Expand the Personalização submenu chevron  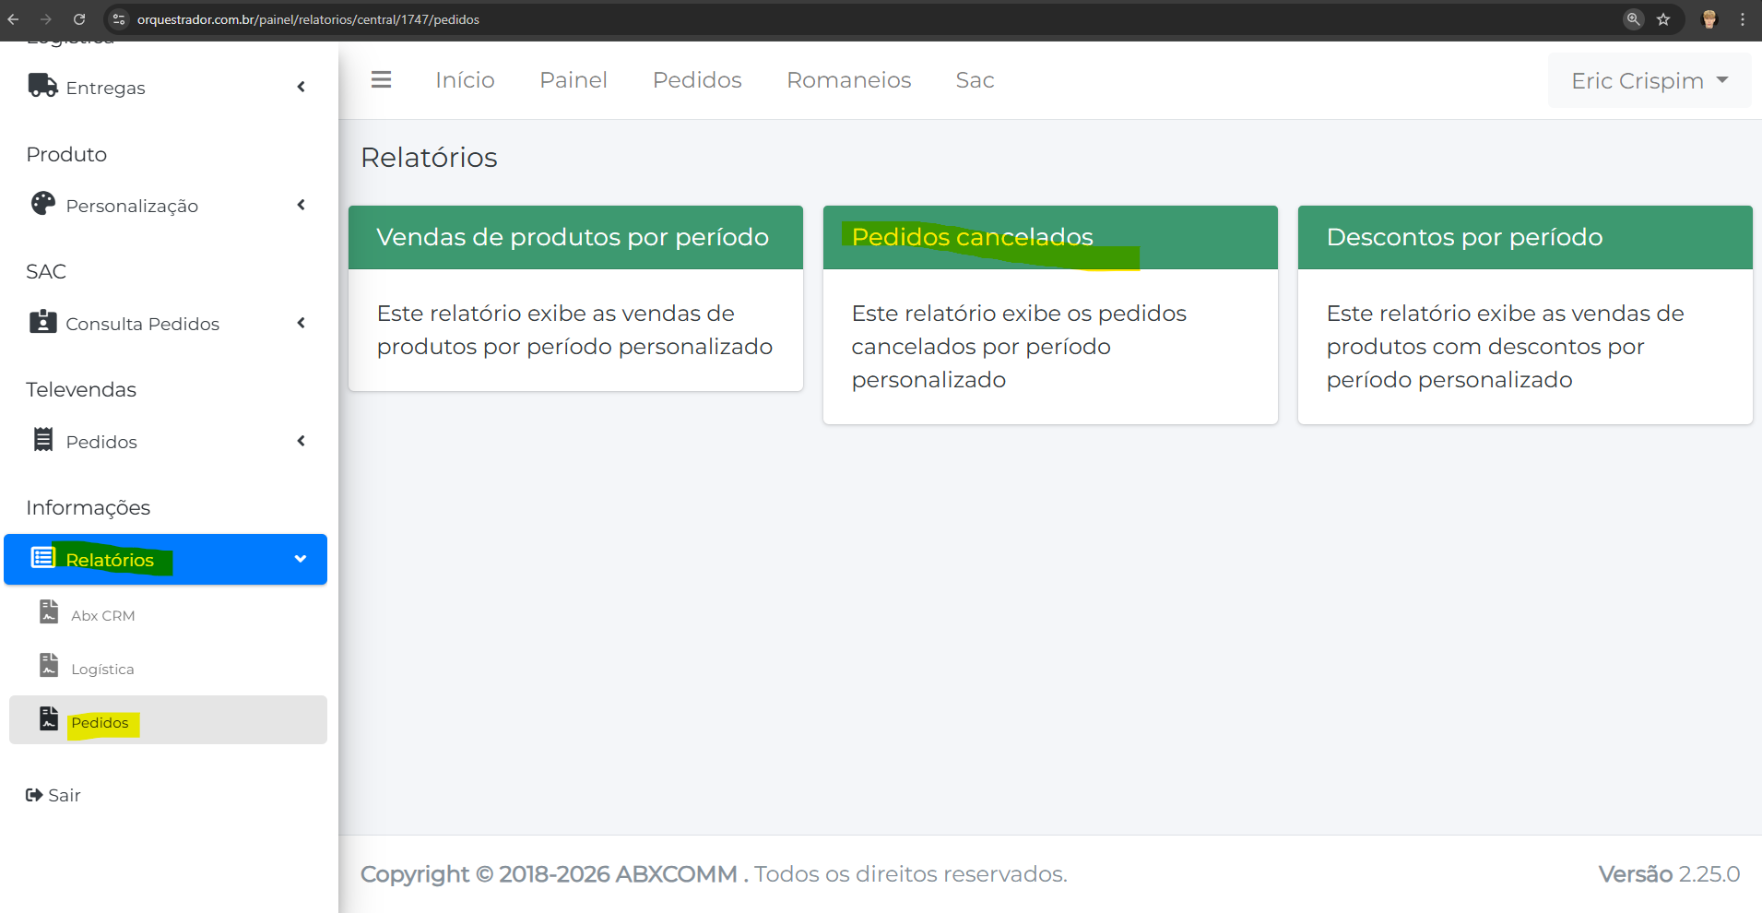pos(301,205)
